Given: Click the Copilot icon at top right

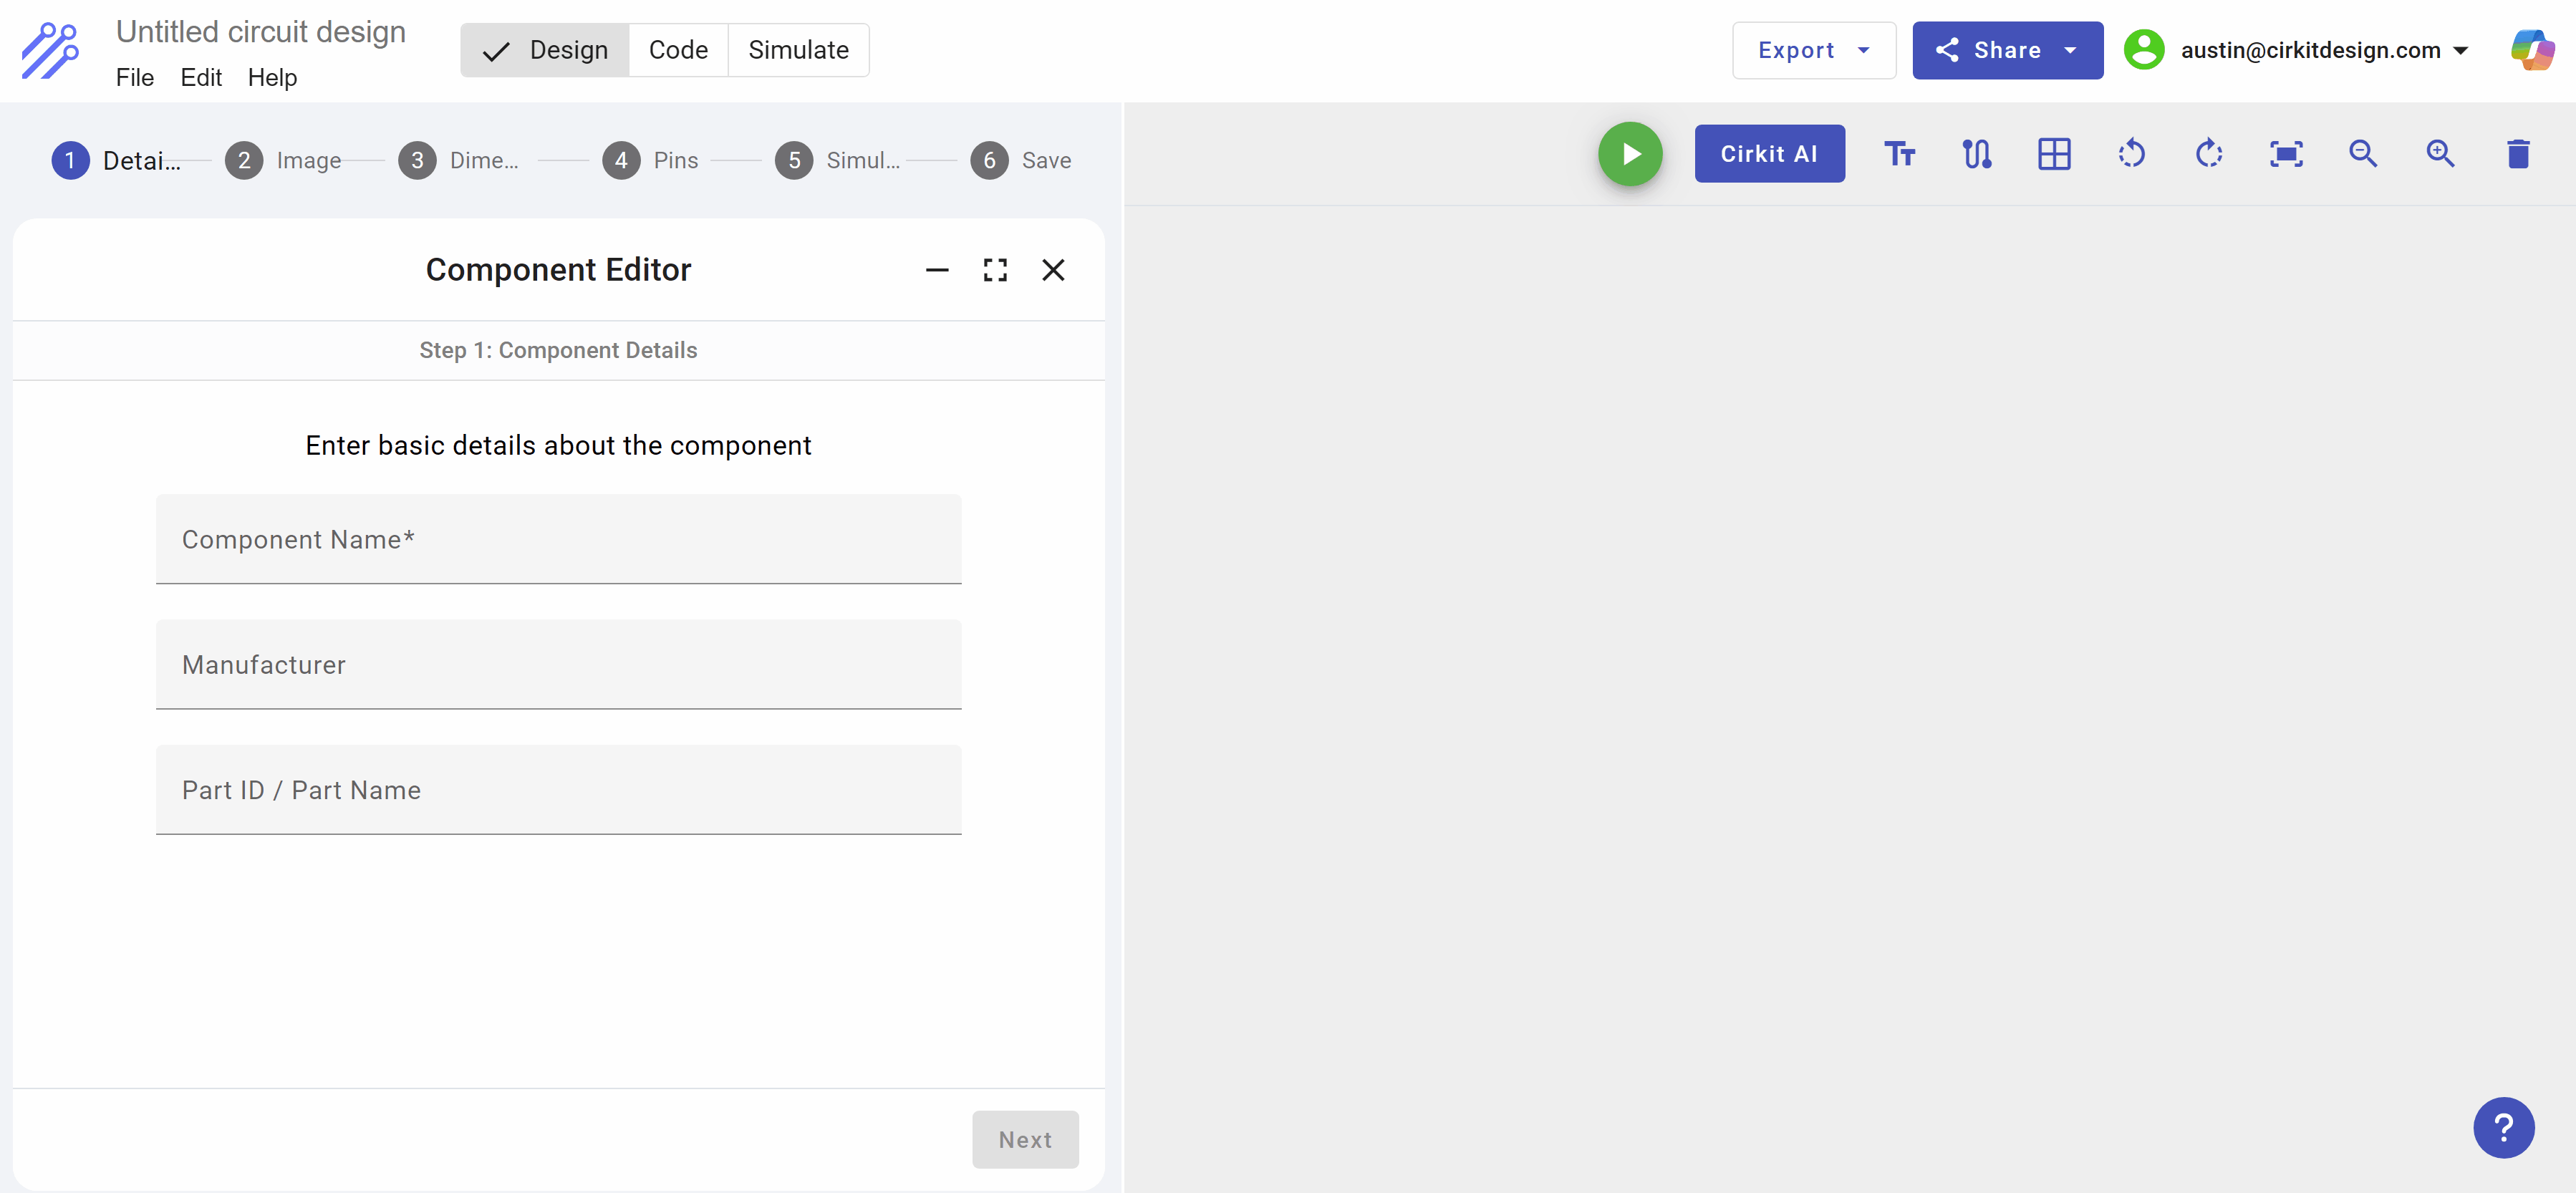Looking at the screenshot, I should coord(2532,50).
